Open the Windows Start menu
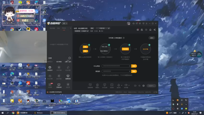This screenshot has height=115, width=204. click(2, 113)
